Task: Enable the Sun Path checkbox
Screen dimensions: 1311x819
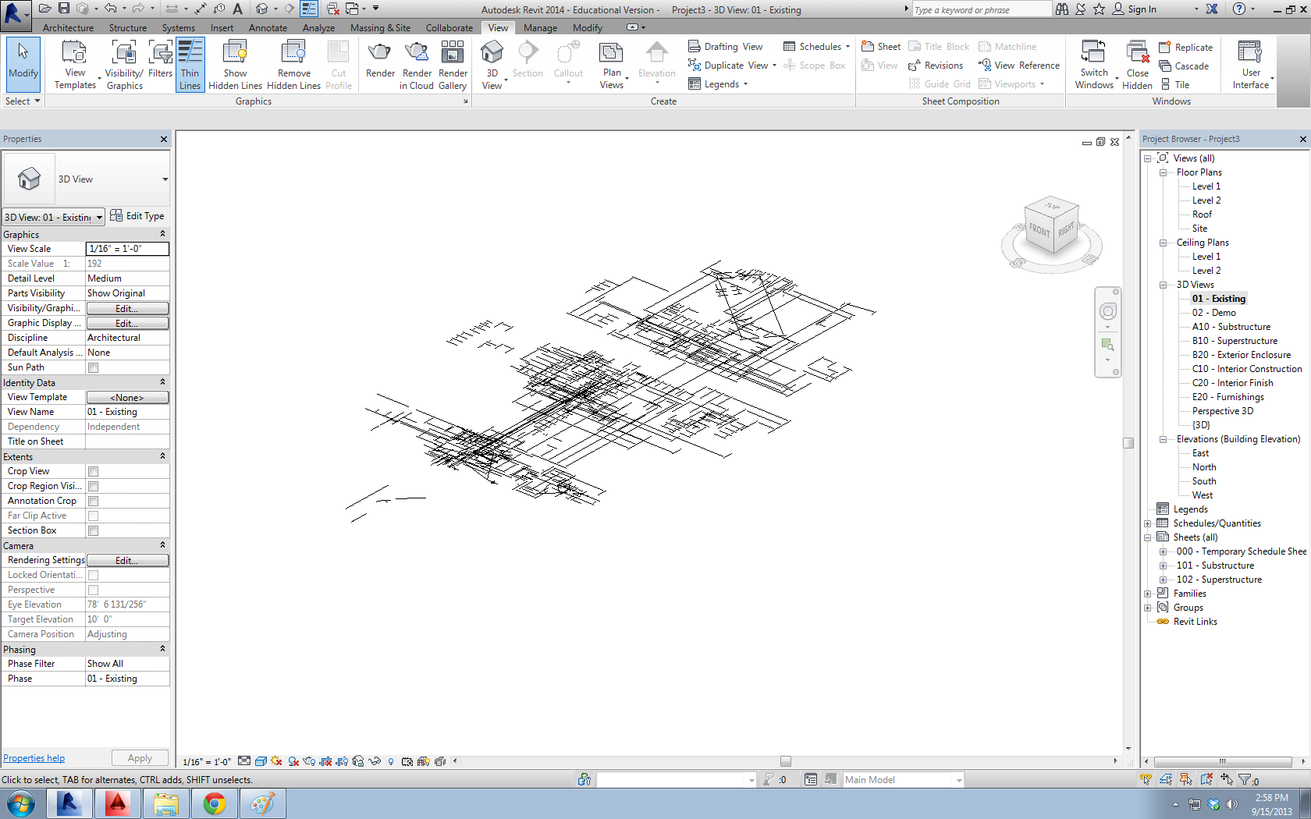Action: tap(94, 367)
